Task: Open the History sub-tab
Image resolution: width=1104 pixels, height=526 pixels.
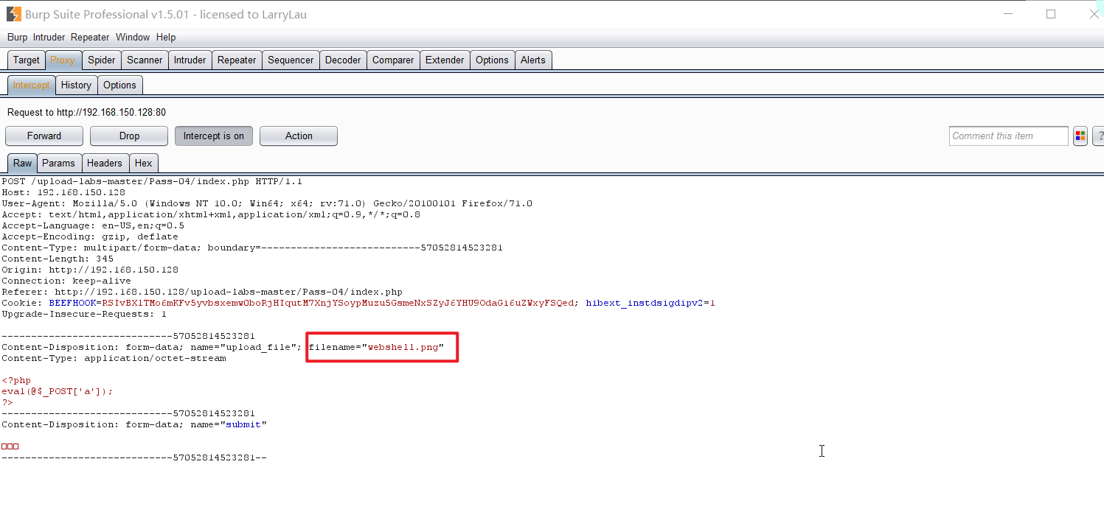Action: pos(76,85)
